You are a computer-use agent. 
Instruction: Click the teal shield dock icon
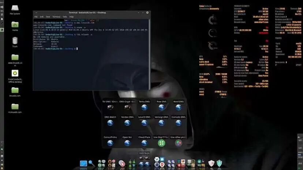coord(219,163)
